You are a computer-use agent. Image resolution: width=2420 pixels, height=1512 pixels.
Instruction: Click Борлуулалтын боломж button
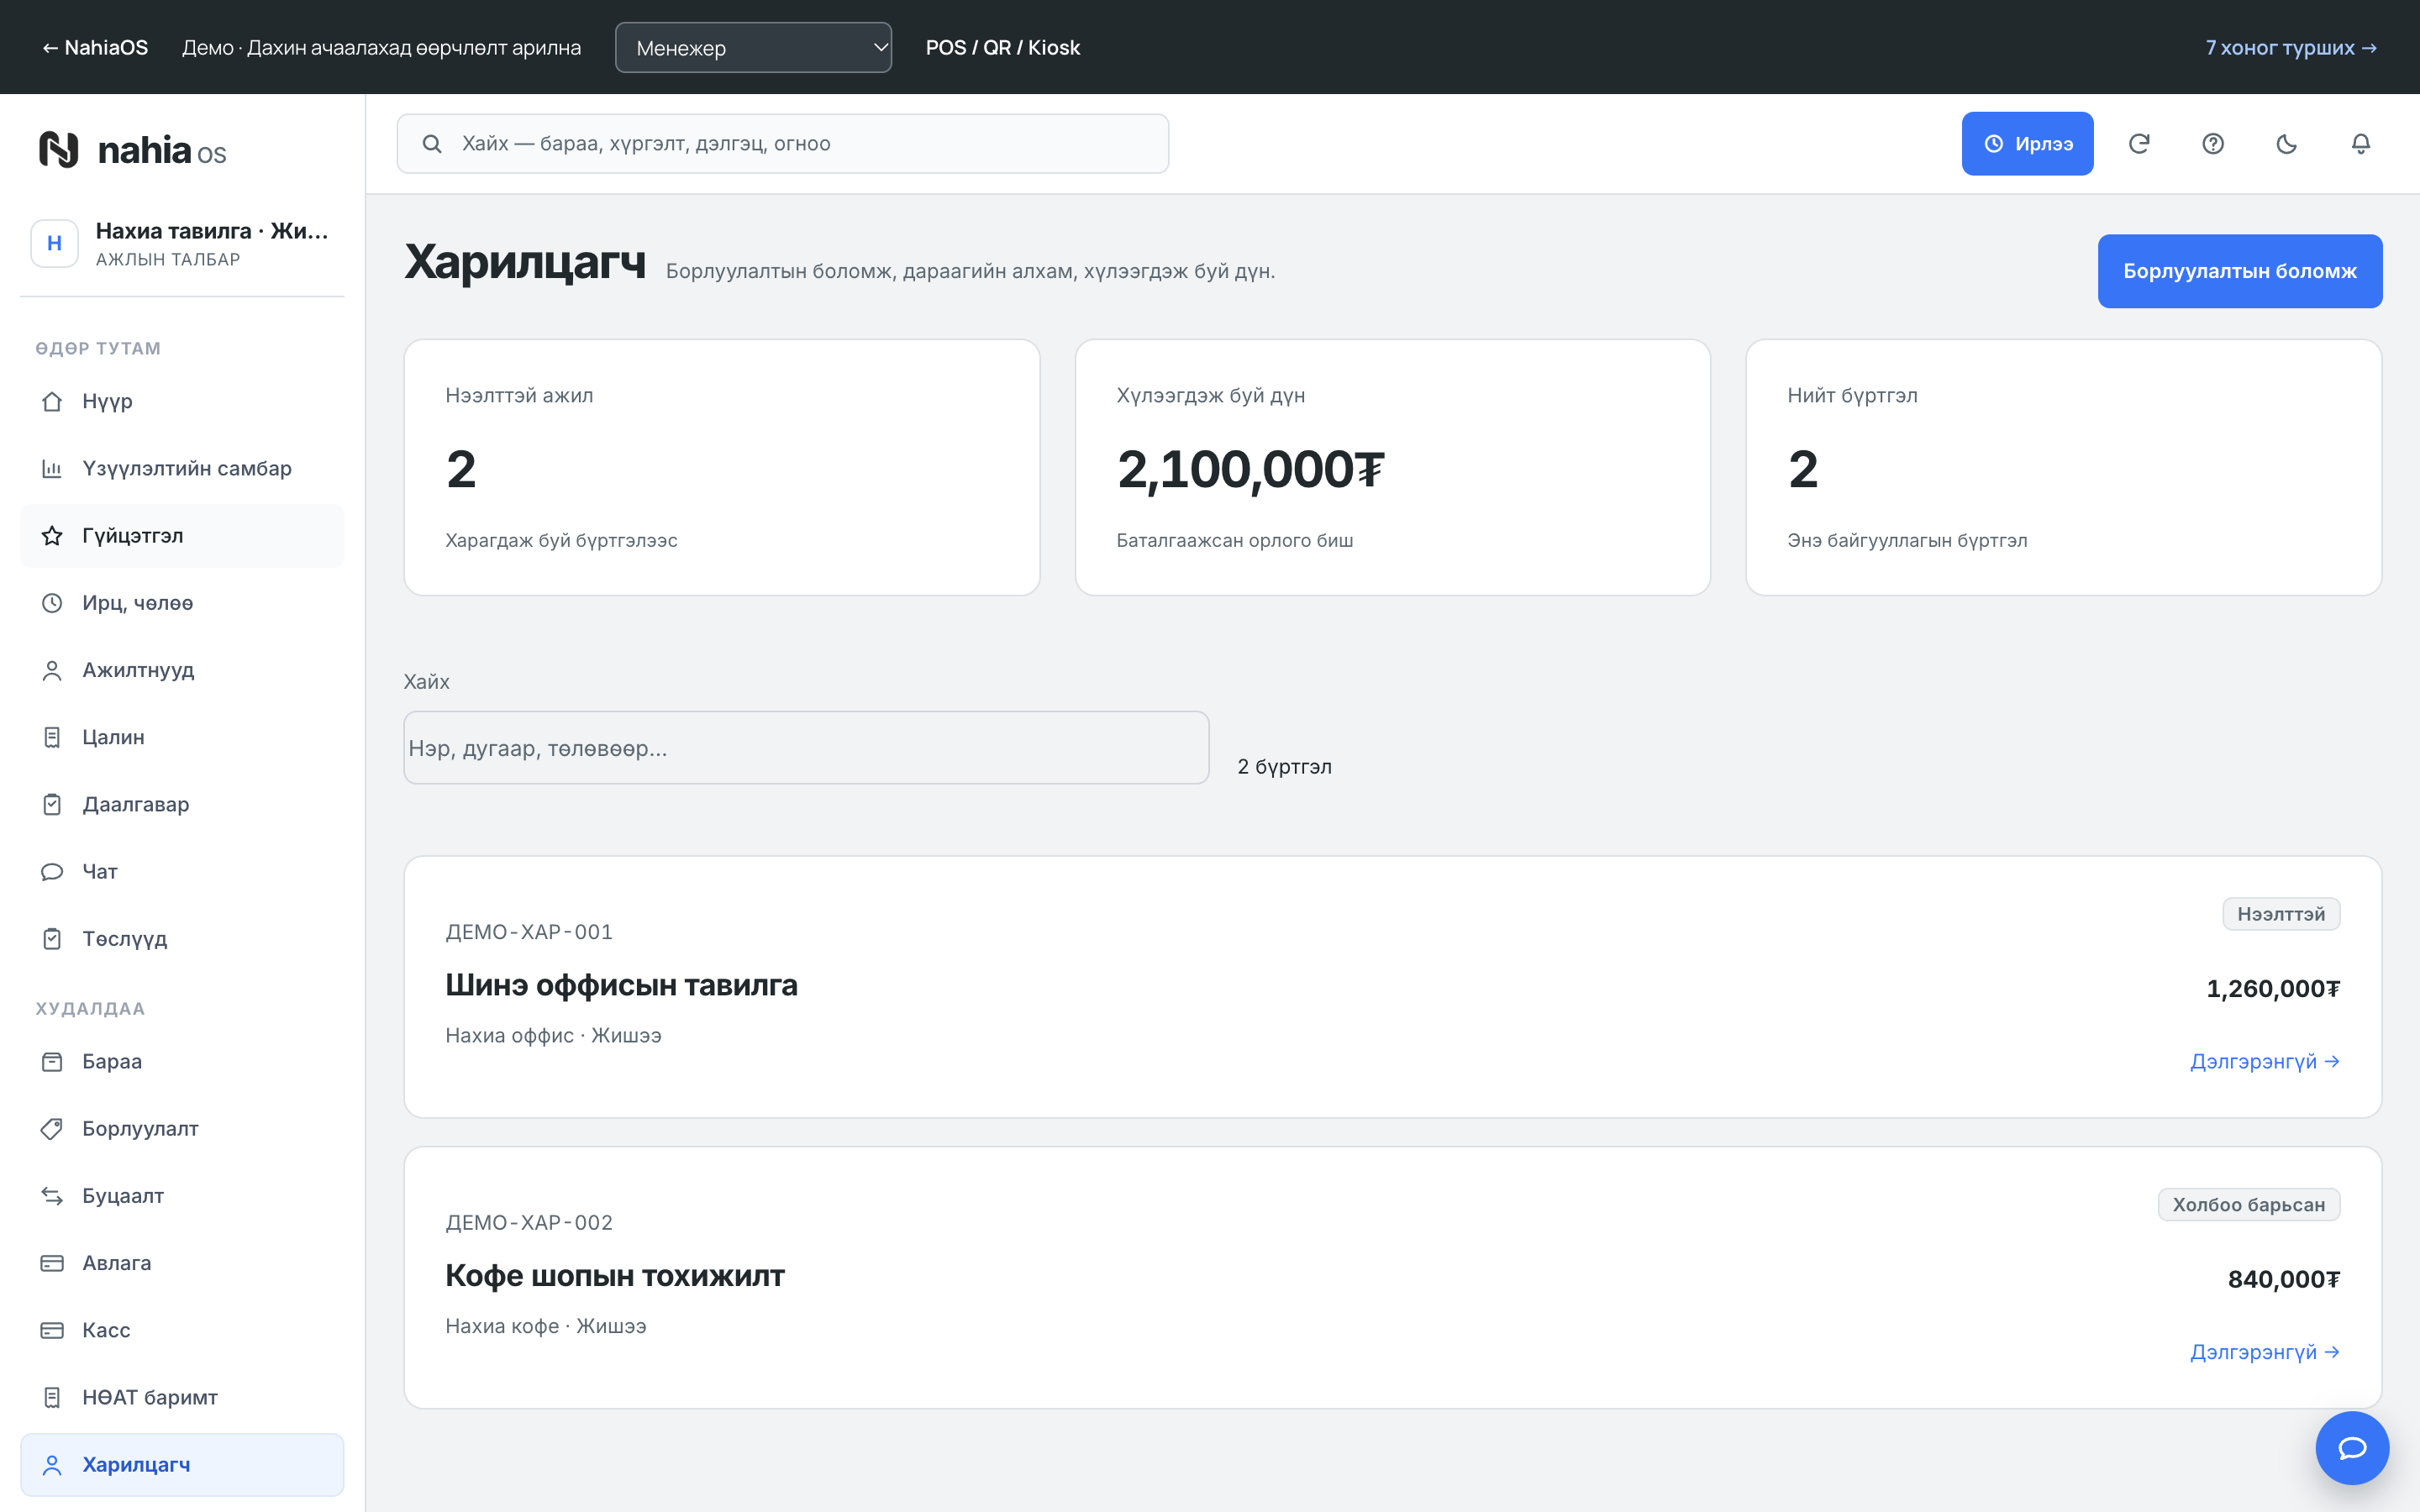click(x=2240, y=271)
